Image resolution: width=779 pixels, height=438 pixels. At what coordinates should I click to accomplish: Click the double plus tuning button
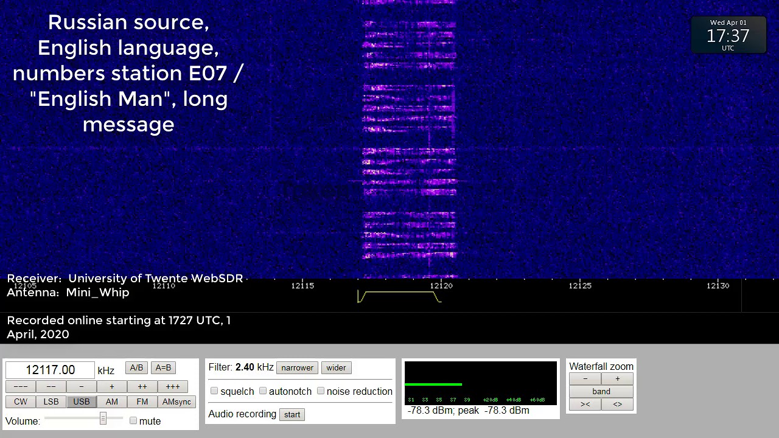tap(142, 386)
